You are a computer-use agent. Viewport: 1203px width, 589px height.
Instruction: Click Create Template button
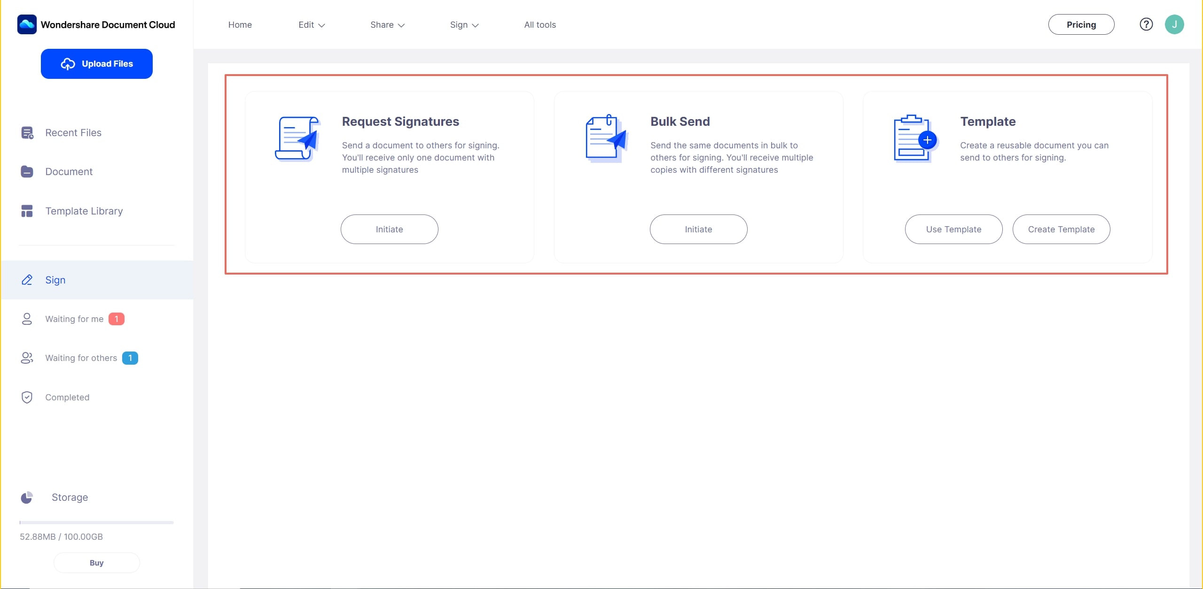(x=1061, y=229)
